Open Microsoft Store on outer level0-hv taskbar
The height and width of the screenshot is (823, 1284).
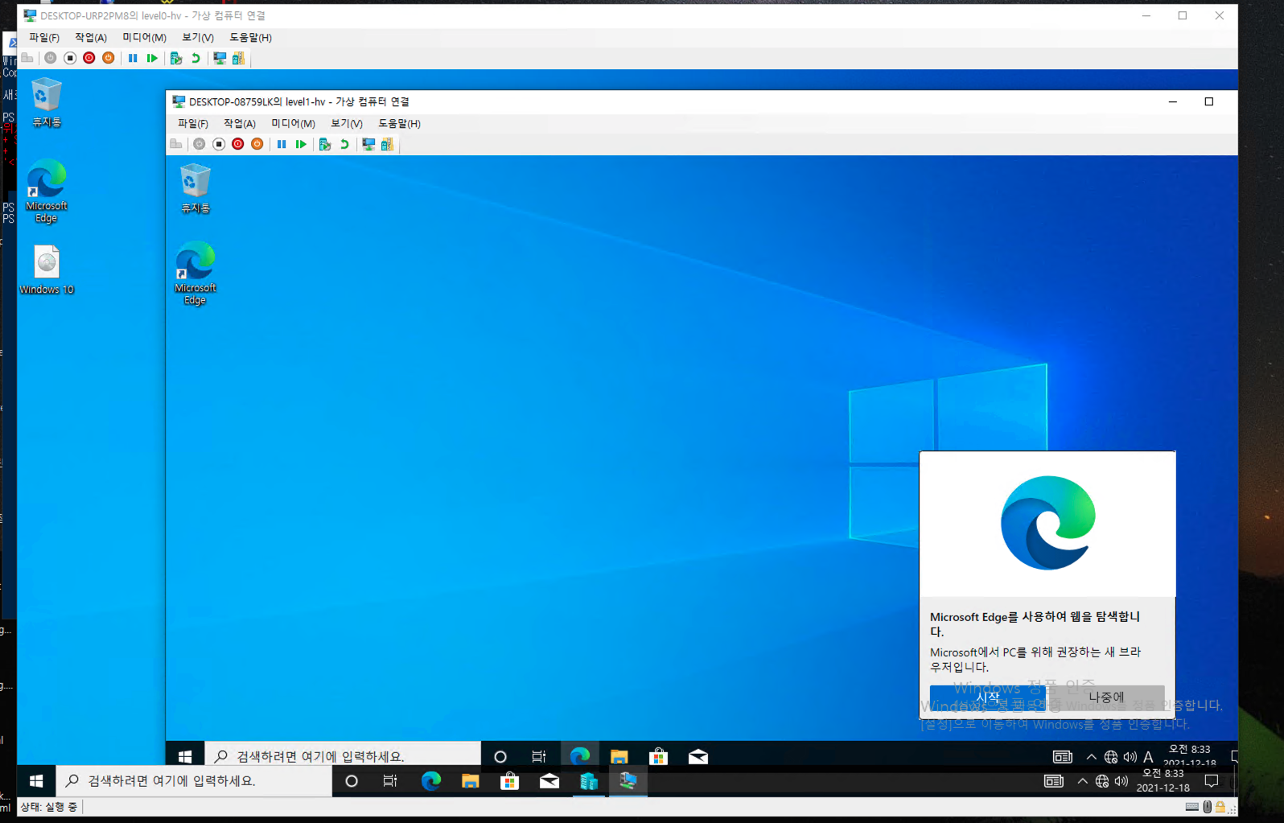click(x=510, y=780)
